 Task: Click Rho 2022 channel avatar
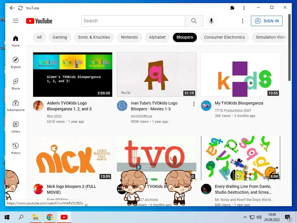(38, 106)
